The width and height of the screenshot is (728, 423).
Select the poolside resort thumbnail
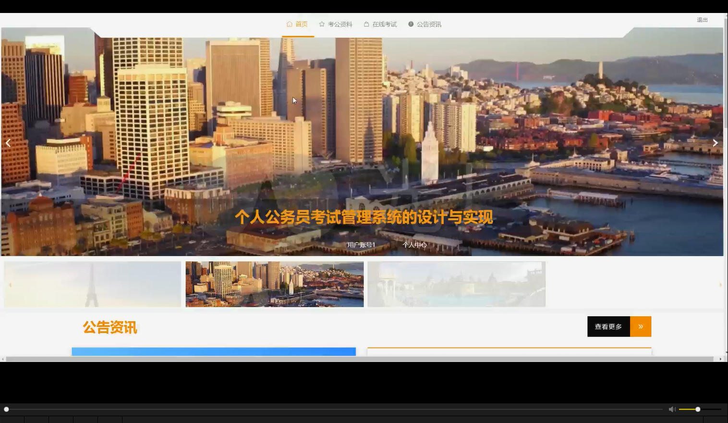coord(456,284)
